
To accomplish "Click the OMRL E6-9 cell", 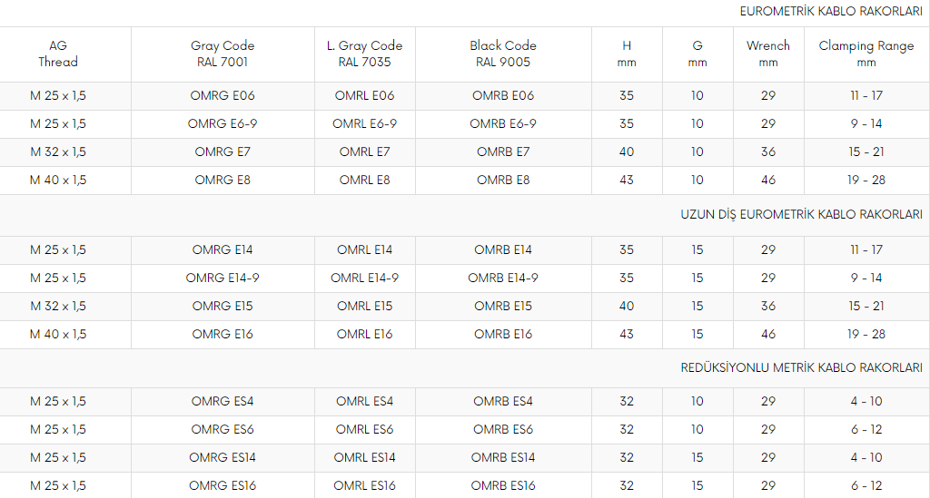I will click(x=364, y=123).
